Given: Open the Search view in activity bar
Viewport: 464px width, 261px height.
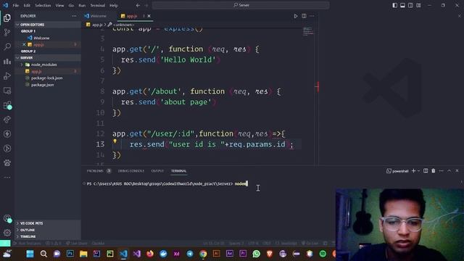Looking at the screenshot, I should [x=7, y=46].
